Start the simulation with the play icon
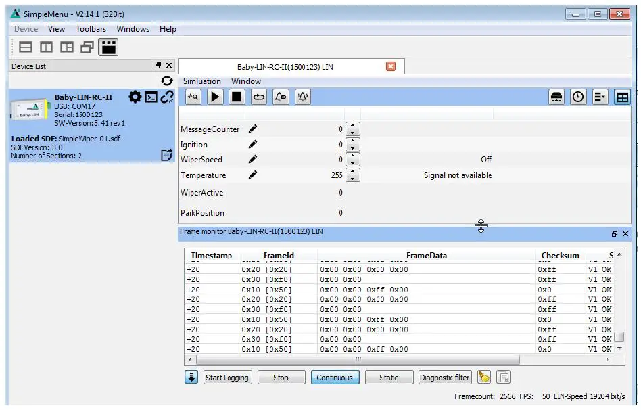641x410 pixels. tap(215, 97)
